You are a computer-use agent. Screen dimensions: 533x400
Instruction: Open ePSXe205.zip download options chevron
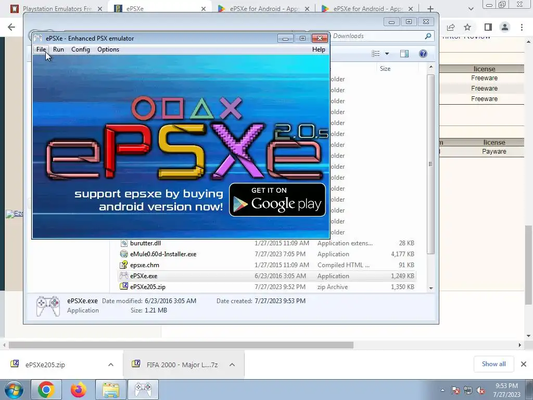(x=111, y=365)
